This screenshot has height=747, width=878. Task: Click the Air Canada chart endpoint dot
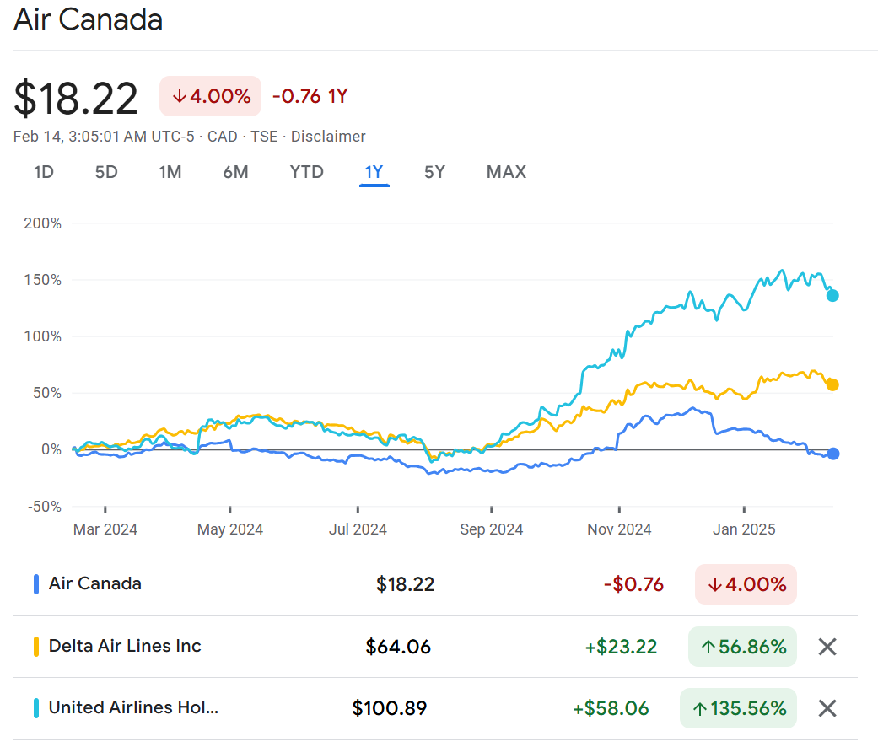[833, 454]
